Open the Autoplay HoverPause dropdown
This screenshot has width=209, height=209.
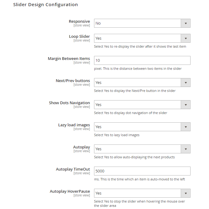tap(137, 193)
